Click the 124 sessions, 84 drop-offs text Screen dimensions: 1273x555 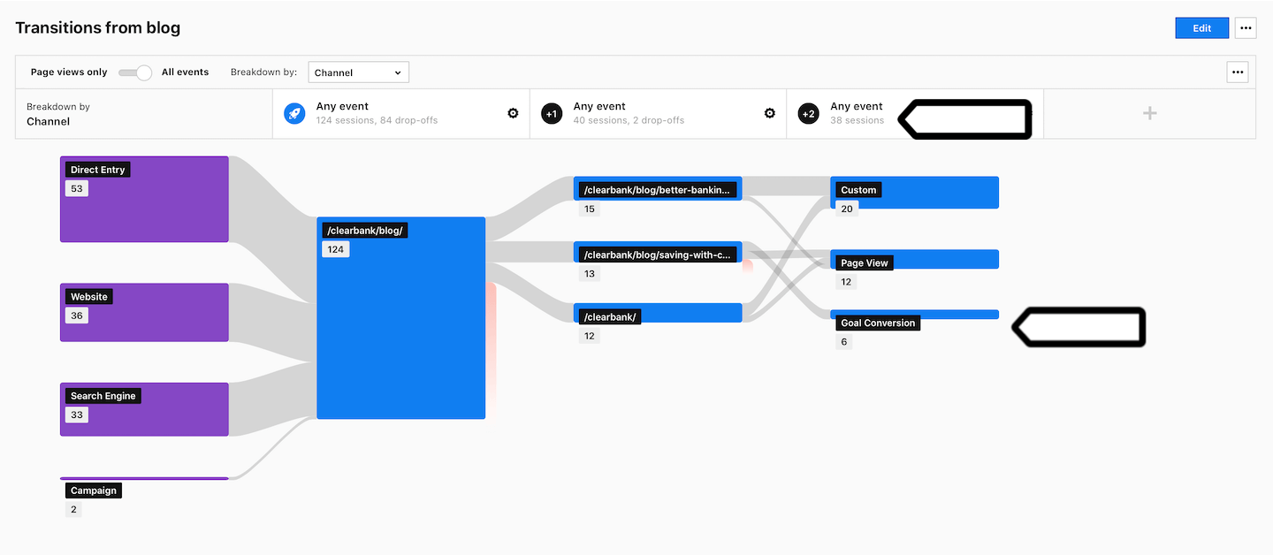[377, 120]
